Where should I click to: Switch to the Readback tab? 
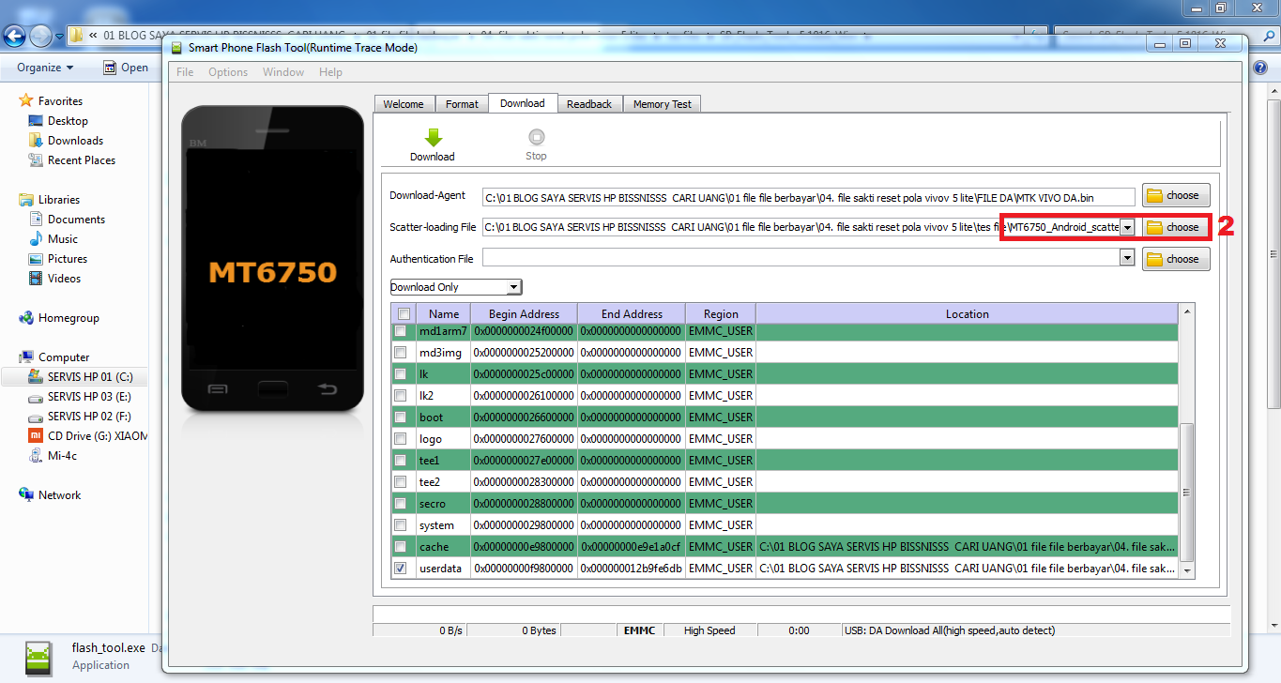(x=589, y=104)
